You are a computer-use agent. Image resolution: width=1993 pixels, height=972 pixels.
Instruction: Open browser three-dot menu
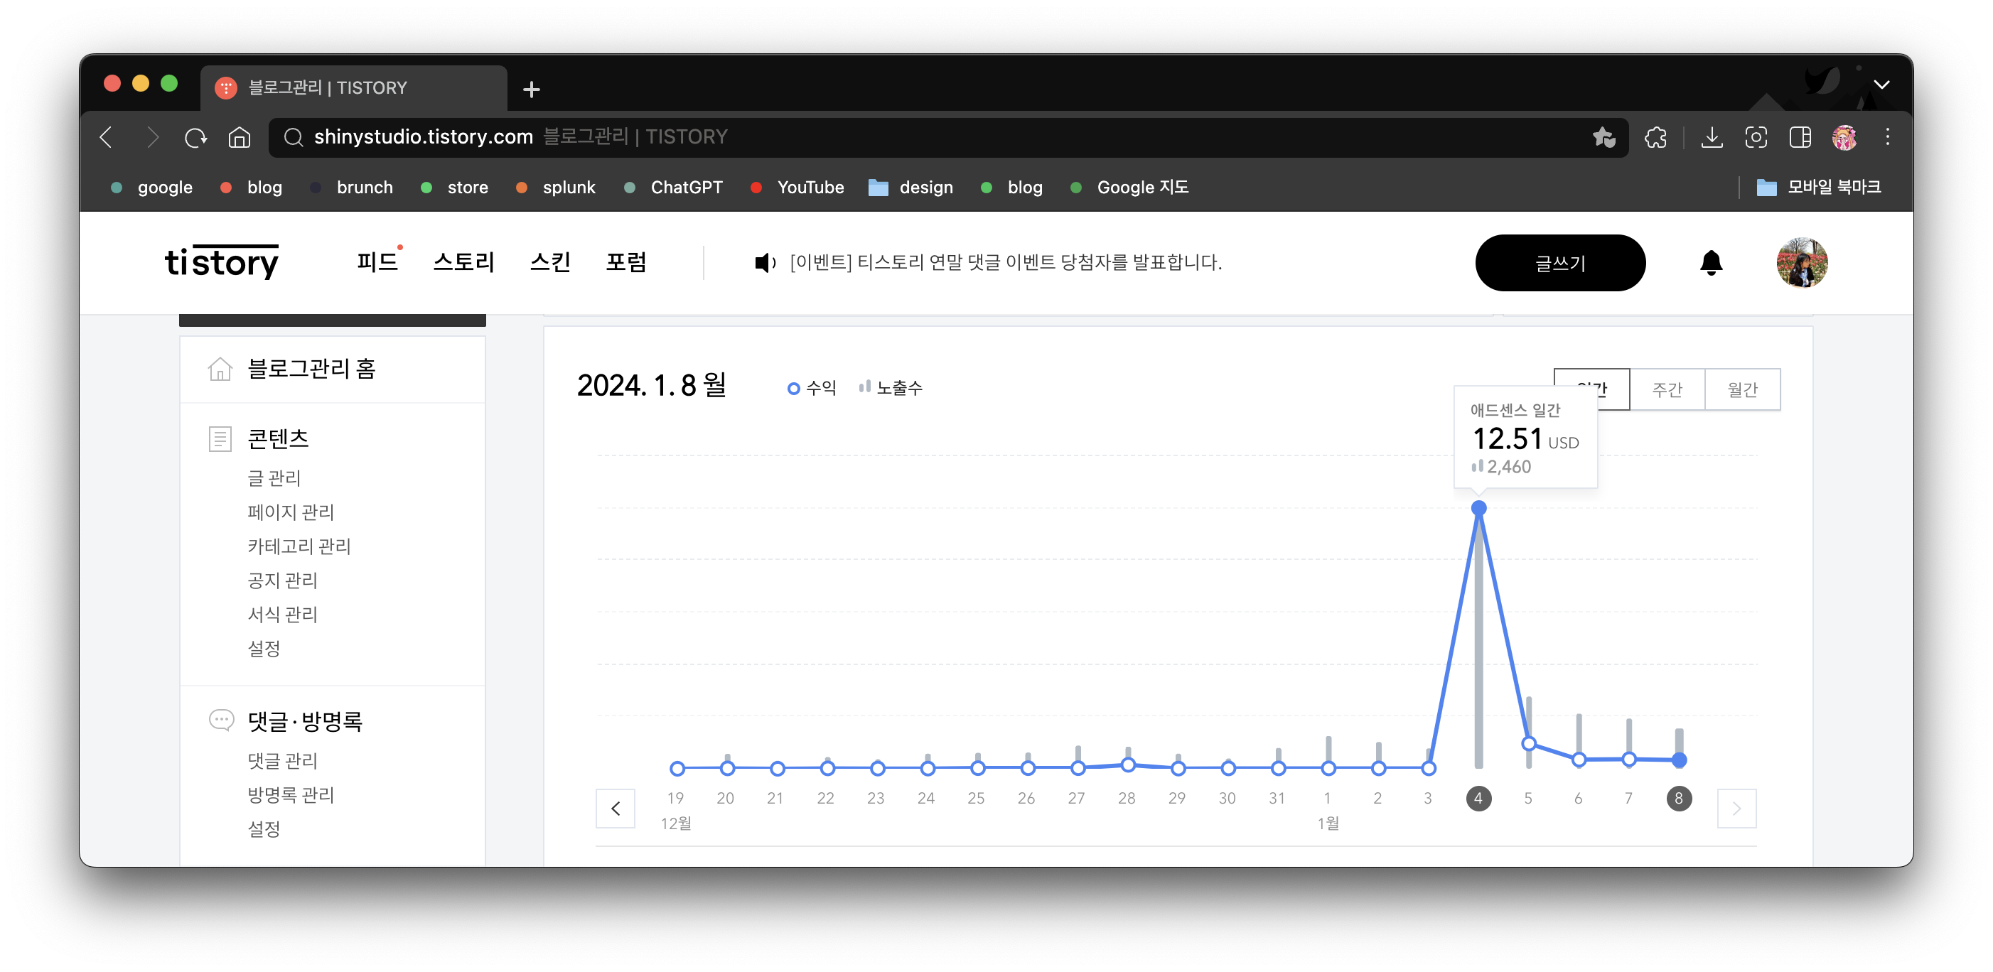(x=1887, y=138)
